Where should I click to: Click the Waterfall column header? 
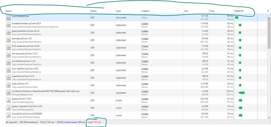pos(239,11)
